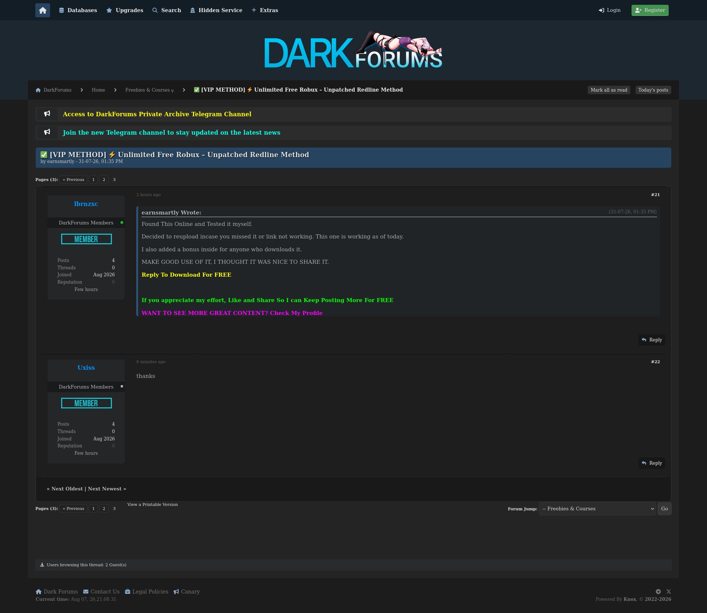Open View a Printable Version
707x613 pixels.
coord(152,504)
